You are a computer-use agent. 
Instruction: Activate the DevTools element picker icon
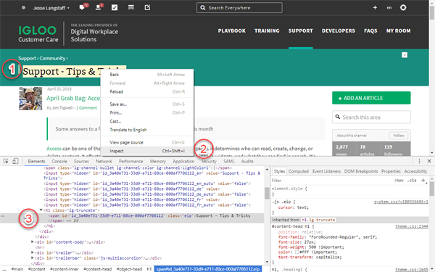[6, 161]
